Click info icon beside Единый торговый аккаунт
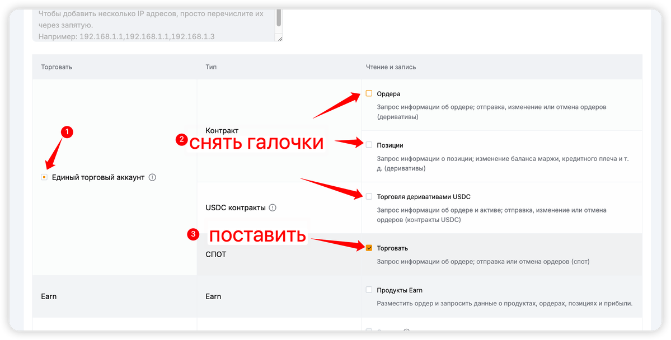The height and width of the screenshot is (340, 671). [x=152, y=178]
